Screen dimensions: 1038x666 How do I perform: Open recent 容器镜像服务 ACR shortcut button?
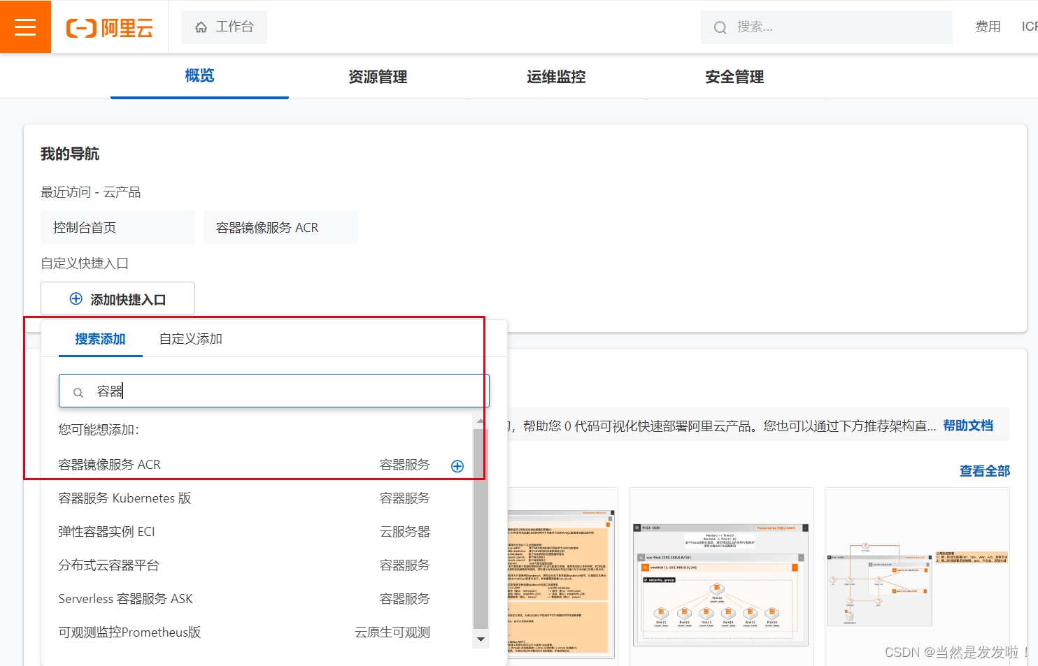(280, 227)
